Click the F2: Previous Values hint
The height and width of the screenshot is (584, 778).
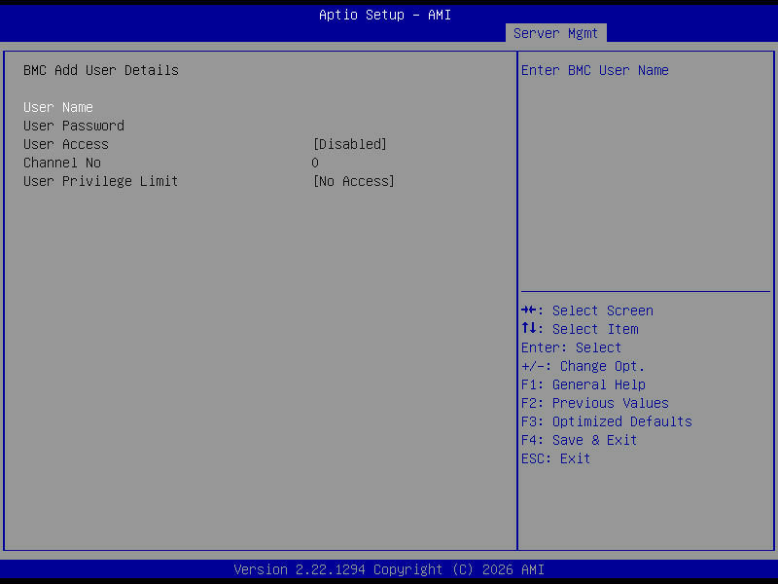[x=595, y=403]
